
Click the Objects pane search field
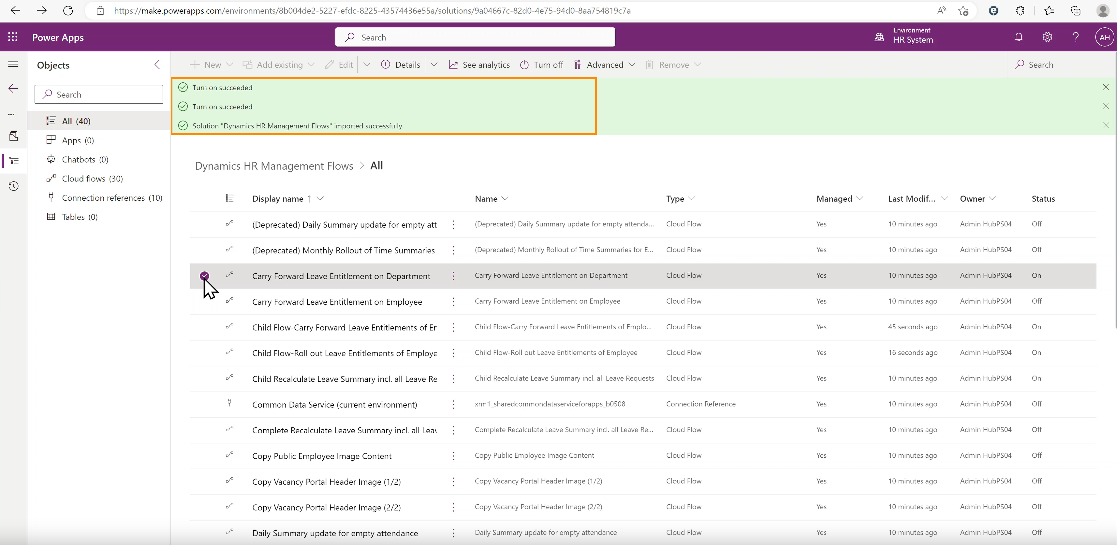tap(99, 94)
